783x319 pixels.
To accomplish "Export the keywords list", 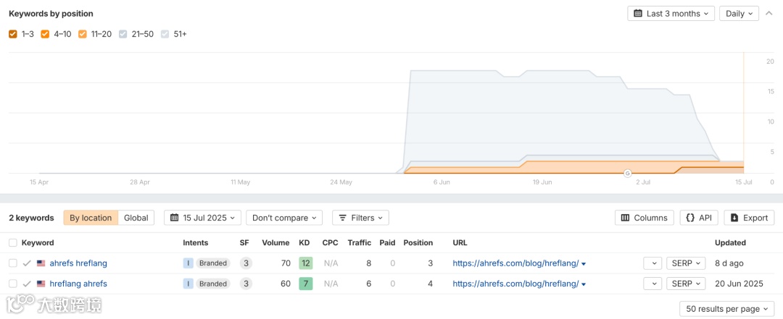I will click(x=749, y=218).
